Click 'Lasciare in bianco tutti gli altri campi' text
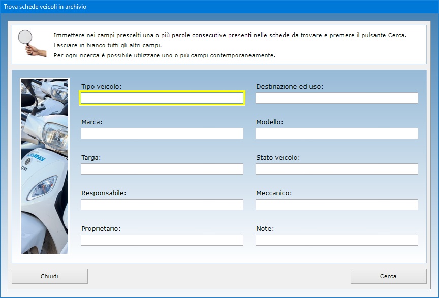The image size is (439, 298). click(108, 45)
